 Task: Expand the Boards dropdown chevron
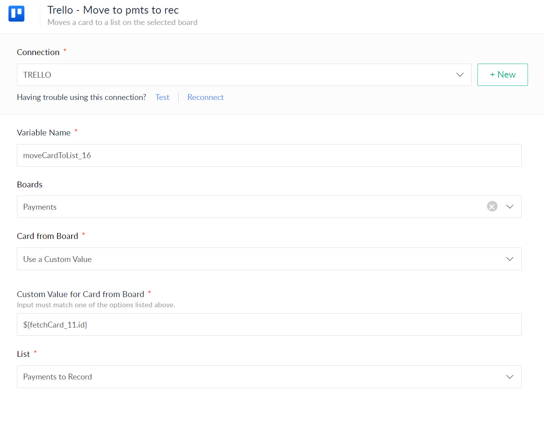tap(510, 207)
